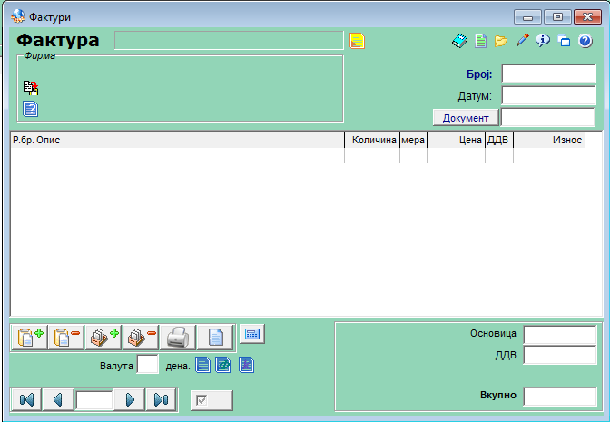Screen dimensions: 610x422
Task: Open the yellow folder icon
Action: [x=501, y=41]
